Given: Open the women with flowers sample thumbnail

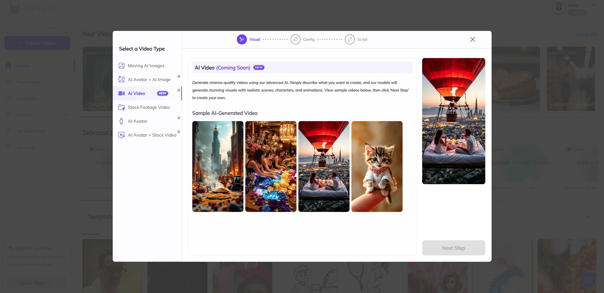Looking at the screenshot, I should (x=271, y=167).
